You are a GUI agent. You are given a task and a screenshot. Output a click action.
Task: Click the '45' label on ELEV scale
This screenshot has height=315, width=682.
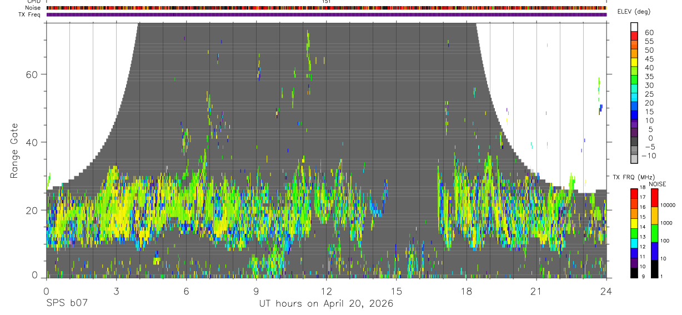[x=649, y=59]
